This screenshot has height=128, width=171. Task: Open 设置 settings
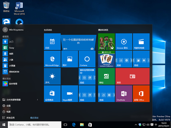[x=7, y=106]
